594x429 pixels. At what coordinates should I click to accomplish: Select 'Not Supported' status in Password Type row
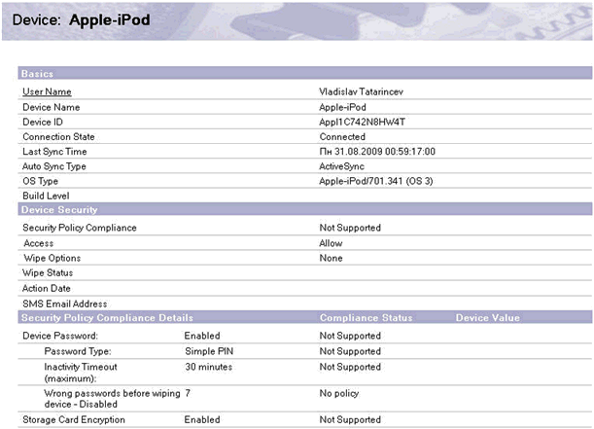tap(350, 351)
